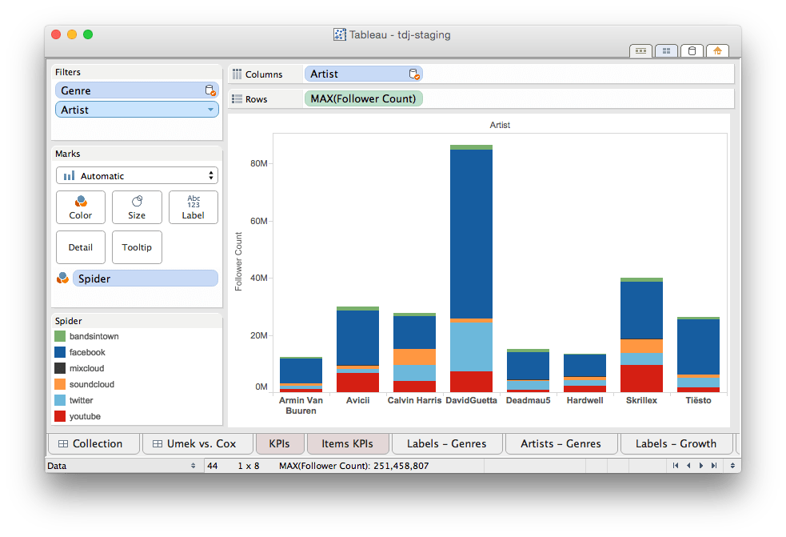This screenshot has height=537, width=786.
Task: Click the Artist column header above chart
Action: 500,125
